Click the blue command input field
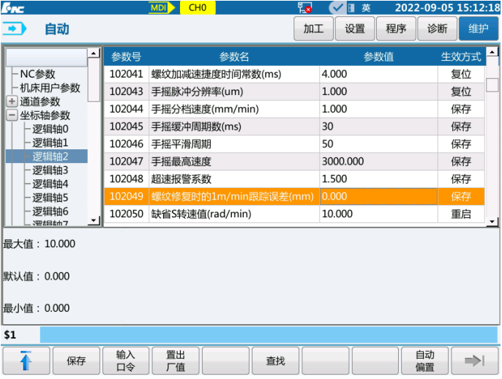Viewport: 502px width, 379px height. (x=269, y=335)
